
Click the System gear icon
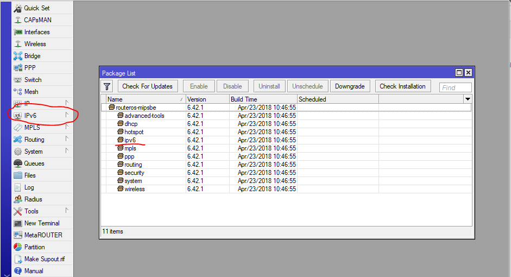[18, 152]
